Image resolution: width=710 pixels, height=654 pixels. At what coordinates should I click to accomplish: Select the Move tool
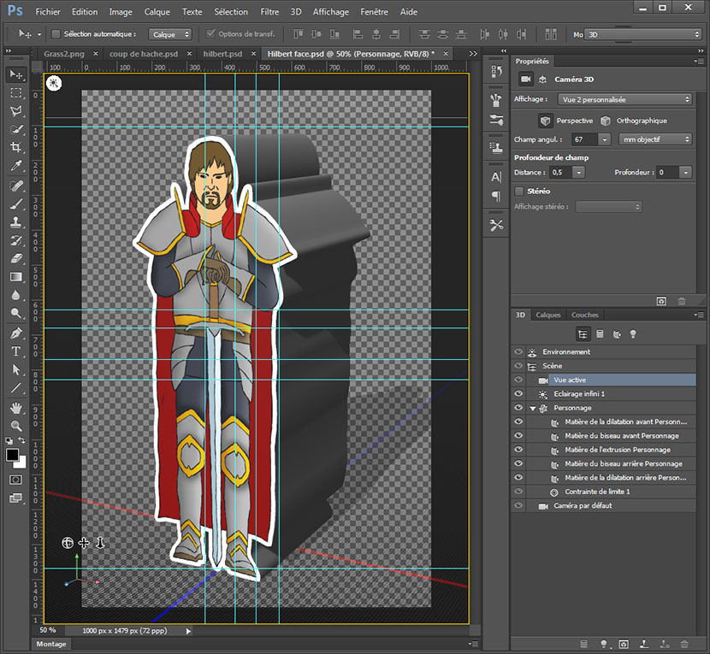(16, 74)
